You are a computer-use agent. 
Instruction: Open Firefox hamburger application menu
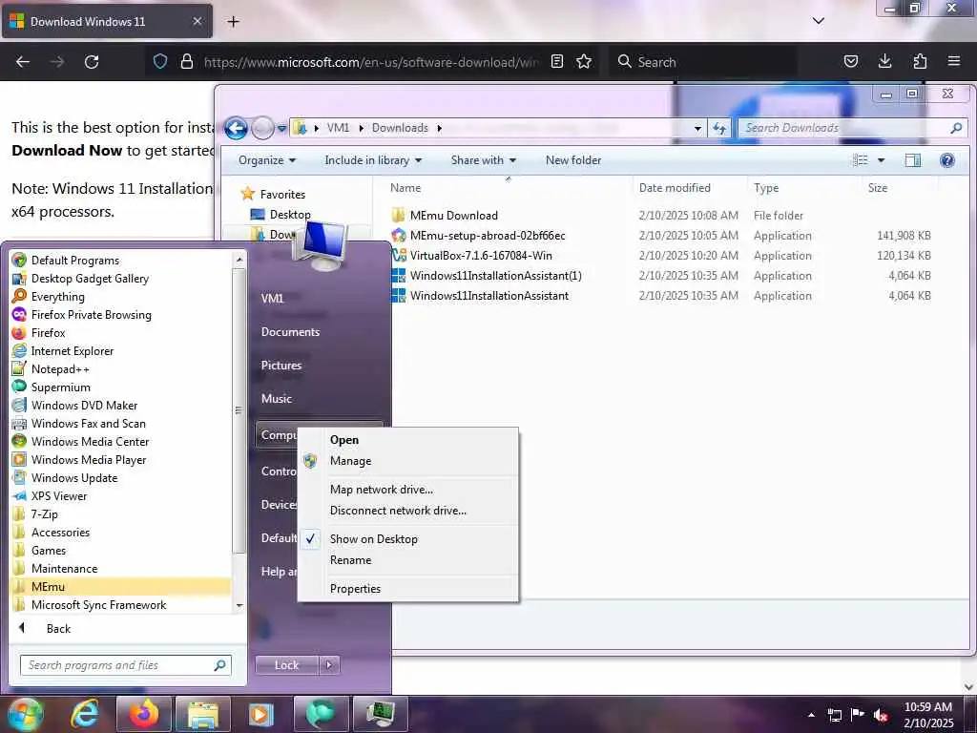click(x=954, y=62)
